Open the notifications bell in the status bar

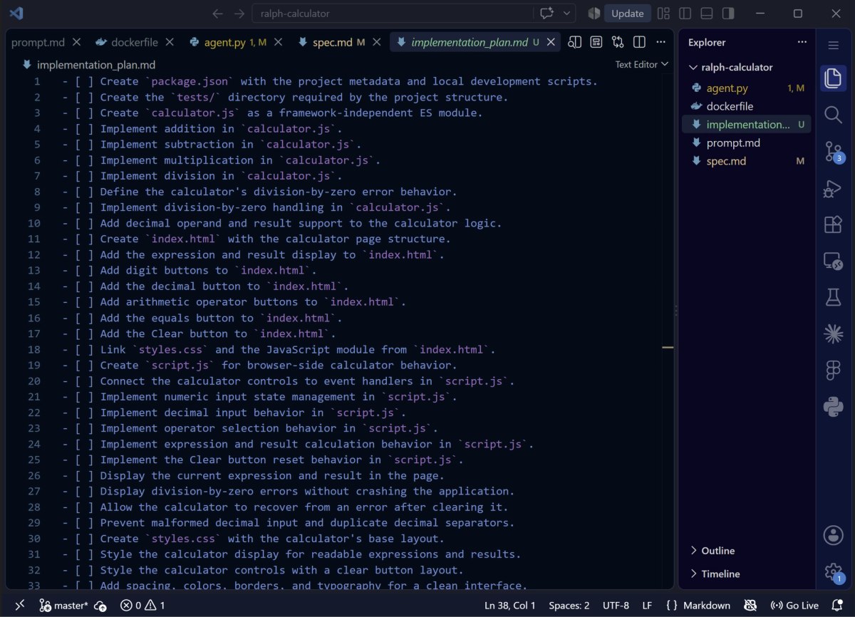(838, 606)
